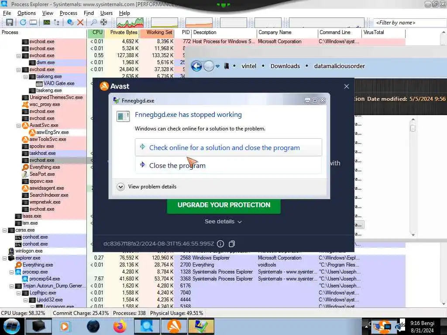Select the Find Window's Process crosshair icon
This screenshot has height=335, width=447.
(x=104, y=22)
